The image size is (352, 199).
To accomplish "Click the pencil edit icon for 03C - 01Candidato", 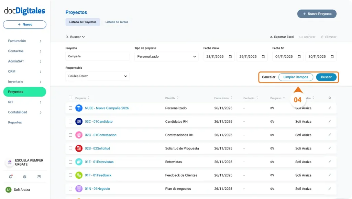I will (x=330, y=121).
